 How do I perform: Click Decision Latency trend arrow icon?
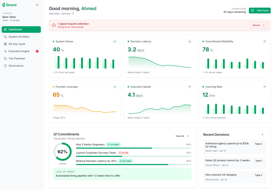click(189, 41)
